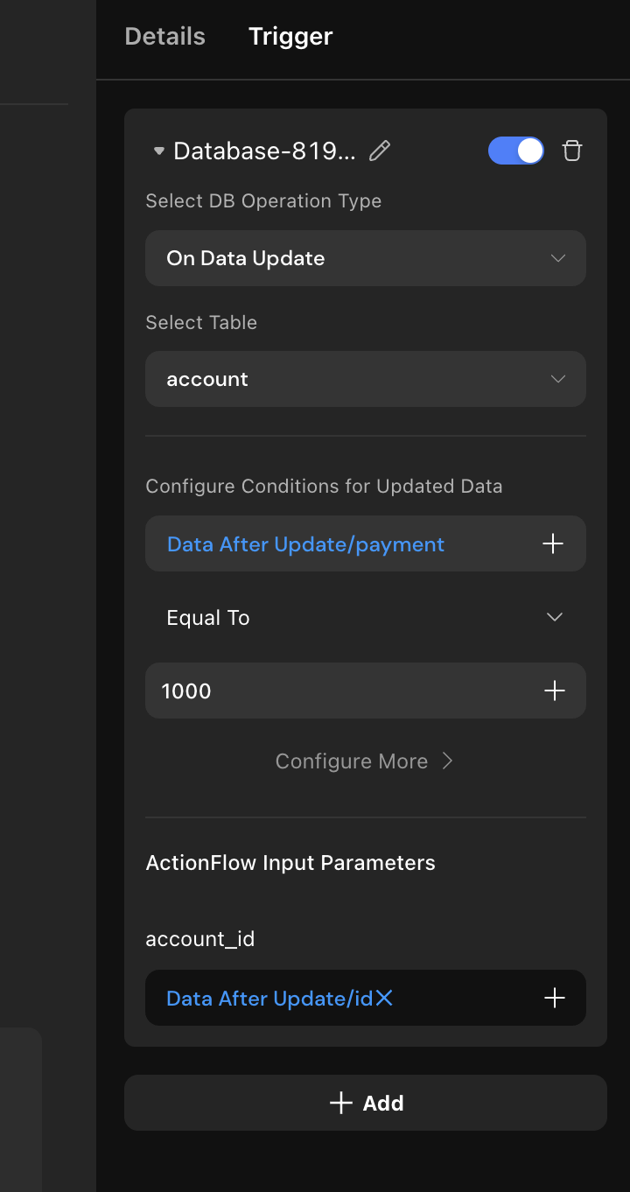This screenshot has width=630, height=1192.
Task: Click plus icon in account_id parameter field
Action: pyautogui.click(x=555, y=998)
